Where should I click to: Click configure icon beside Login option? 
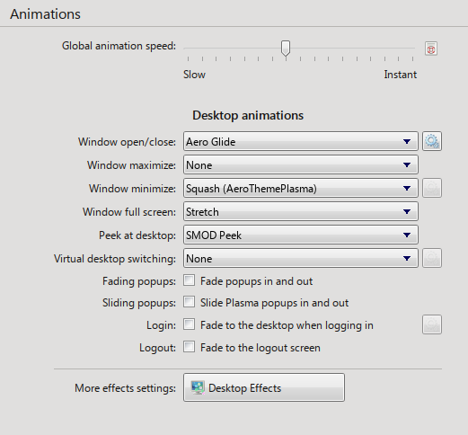point(432,324)
